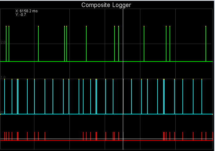Select the rightmost green pulse
215x151 pixels.
pyautogui.click(x=206, y=43)
